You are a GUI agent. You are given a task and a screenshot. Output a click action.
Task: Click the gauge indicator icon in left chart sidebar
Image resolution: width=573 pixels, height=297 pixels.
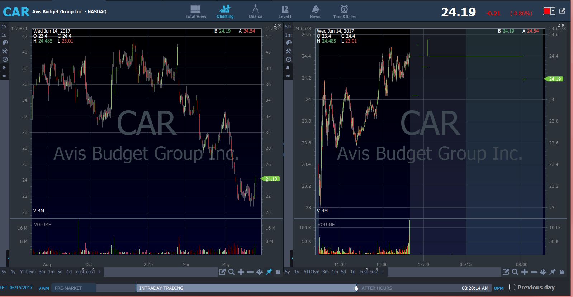pos(5,59)
